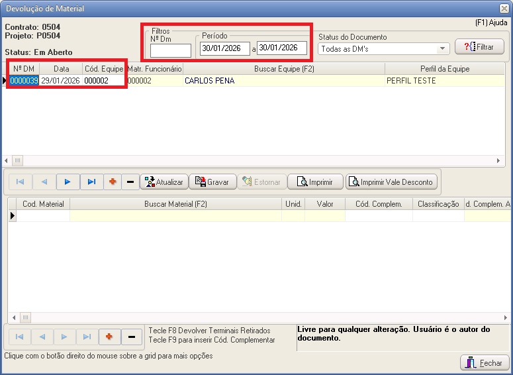Click the Atualizar button

coord(163,182)
